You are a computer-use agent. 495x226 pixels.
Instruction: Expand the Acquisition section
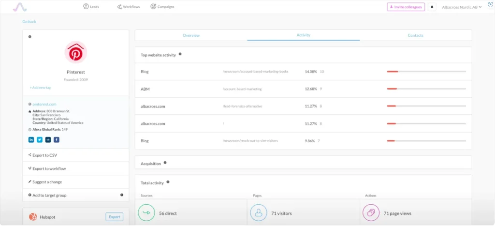click(x=304, y=162)
